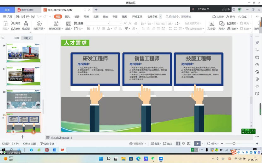Click the Reset (重置) button

(79, 24)
